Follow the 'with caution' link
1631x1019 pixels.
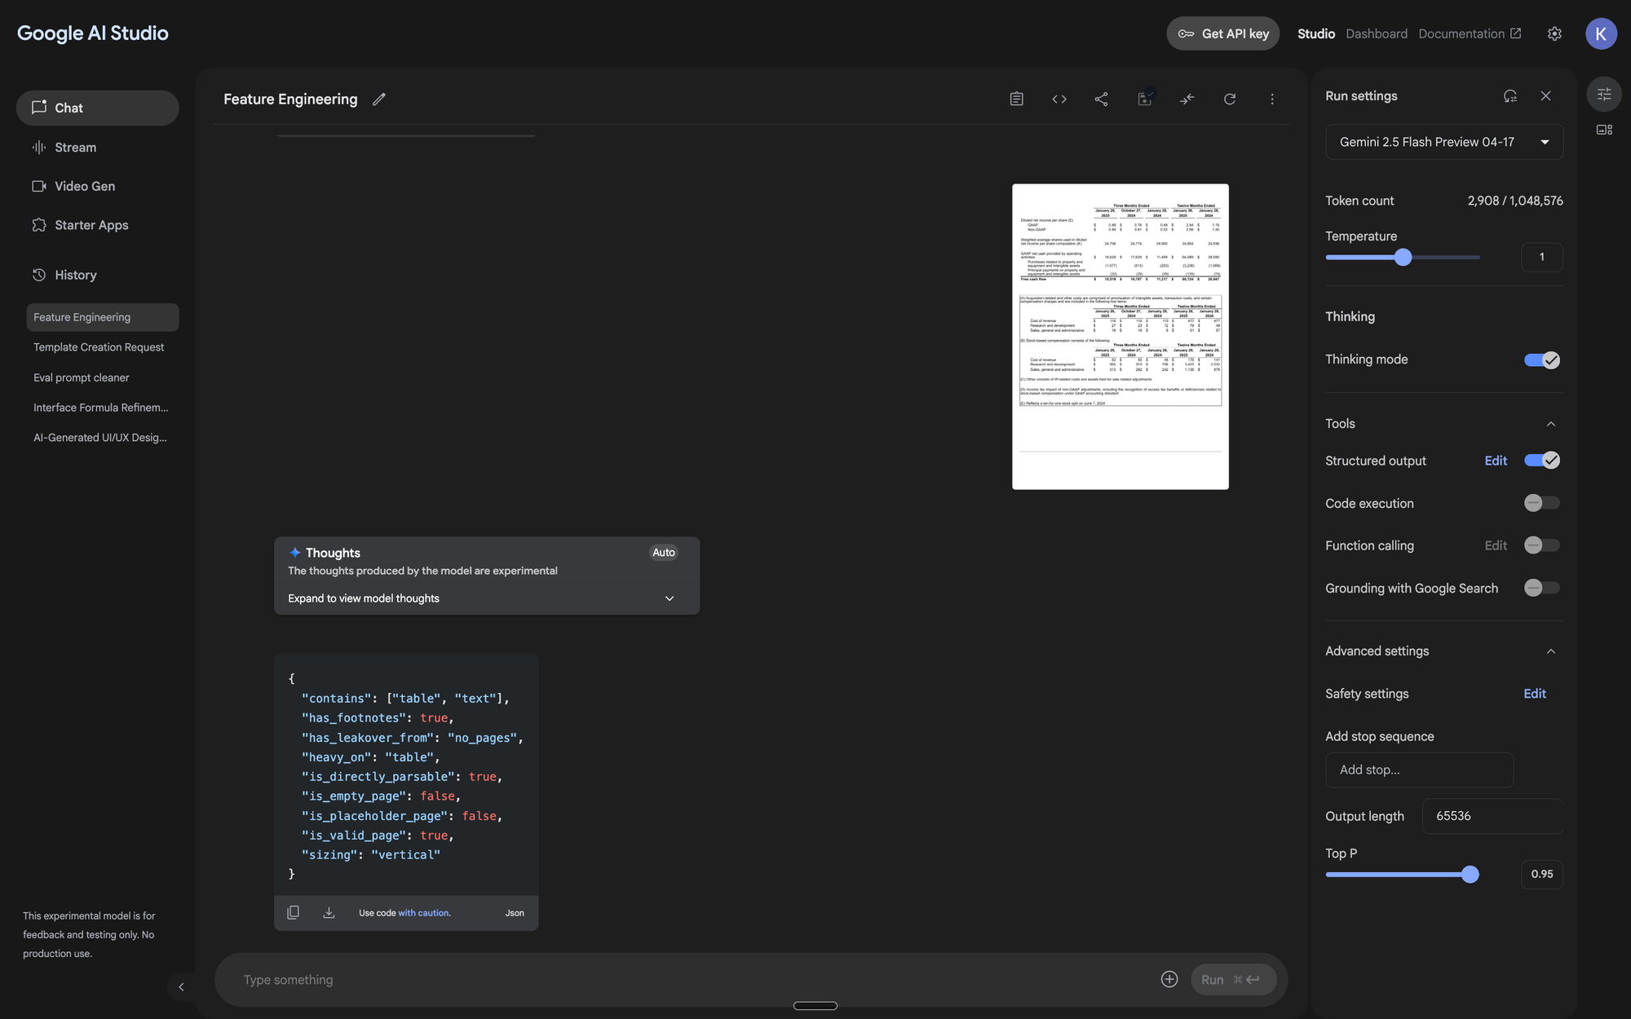[x=423, y=913]
